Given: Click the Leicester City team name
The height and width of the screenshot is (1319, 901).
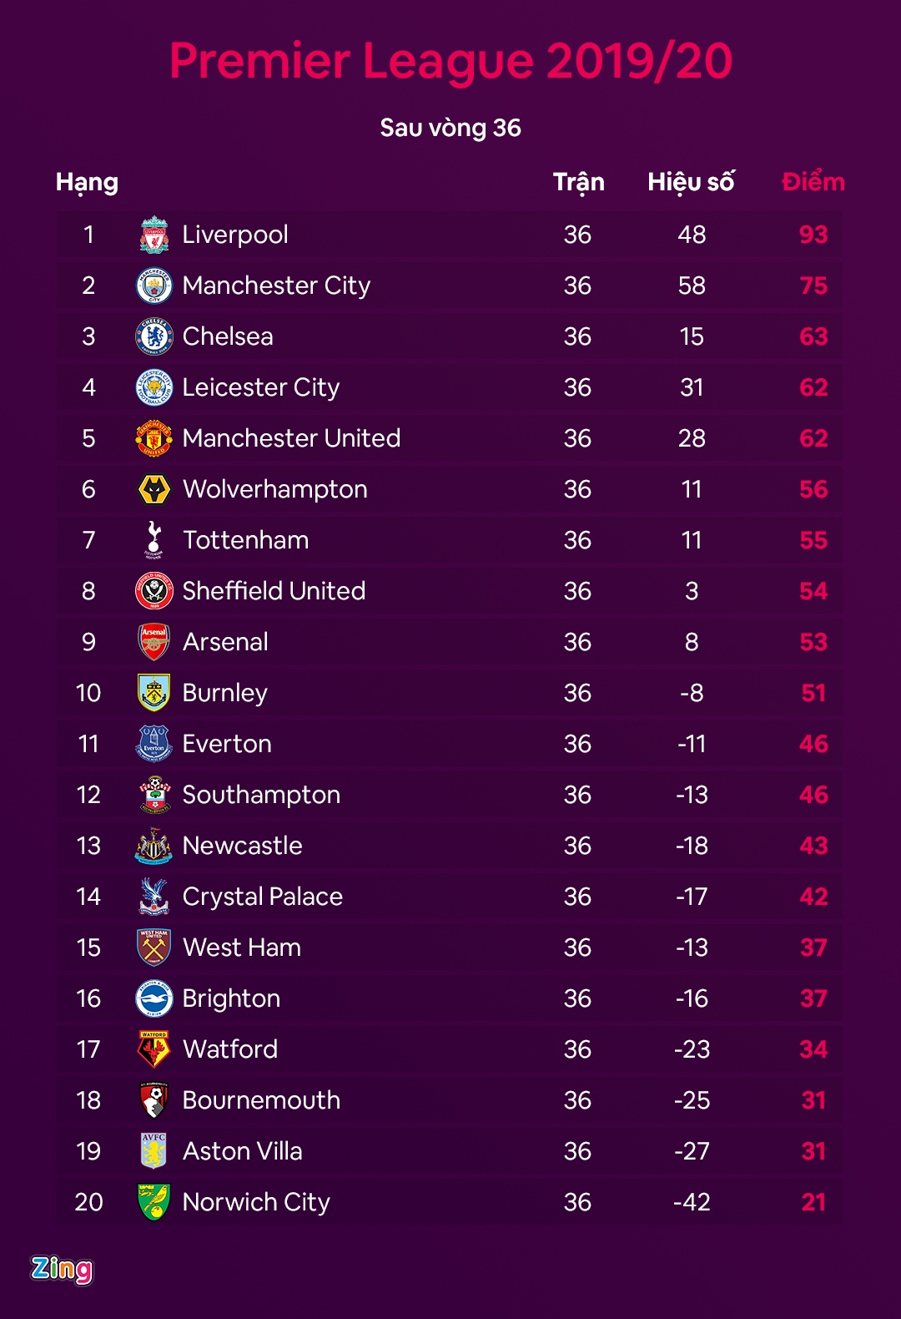Looking at the screenshot, I should 261,387.
